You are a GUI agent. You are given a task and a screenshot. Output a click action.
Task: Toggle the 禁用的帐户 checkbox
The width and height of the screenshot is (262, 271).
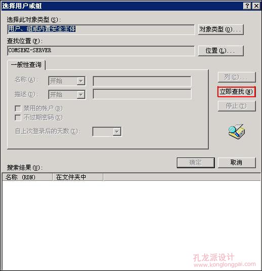tap(18, 108)
